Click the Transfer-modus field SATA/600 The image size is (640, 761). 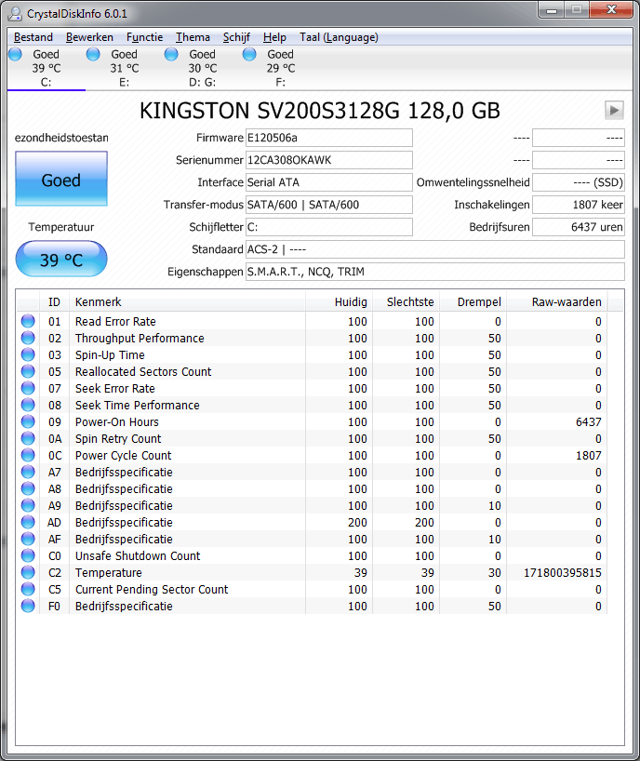[x=329, y=205]
